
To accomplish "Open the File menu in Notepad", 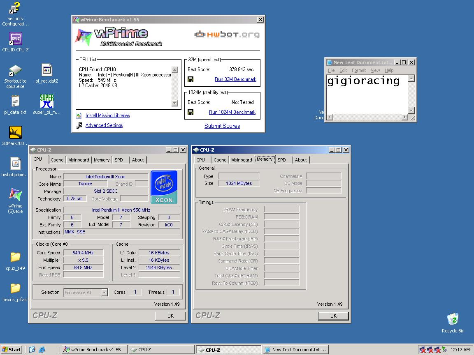I will pyautogui.click(x=331, y=70).
